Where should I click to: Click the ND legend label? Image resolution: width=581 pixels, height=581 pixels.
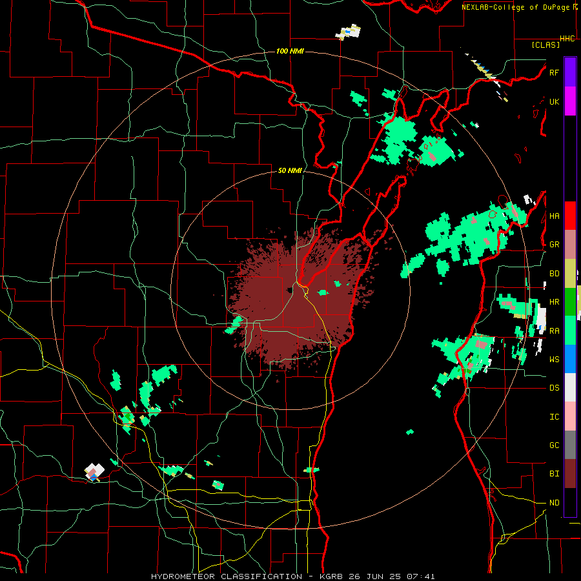click(555, 503)
